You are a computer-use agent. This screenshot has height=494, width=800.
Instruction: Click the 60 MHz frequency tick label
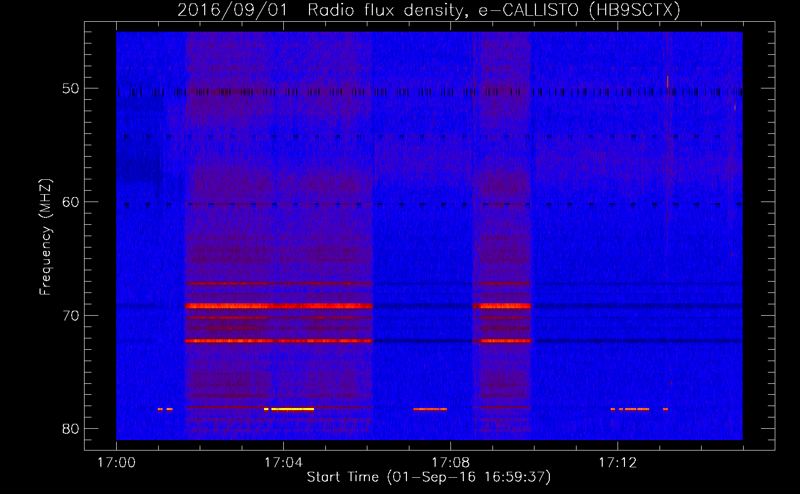coord(71,202)
